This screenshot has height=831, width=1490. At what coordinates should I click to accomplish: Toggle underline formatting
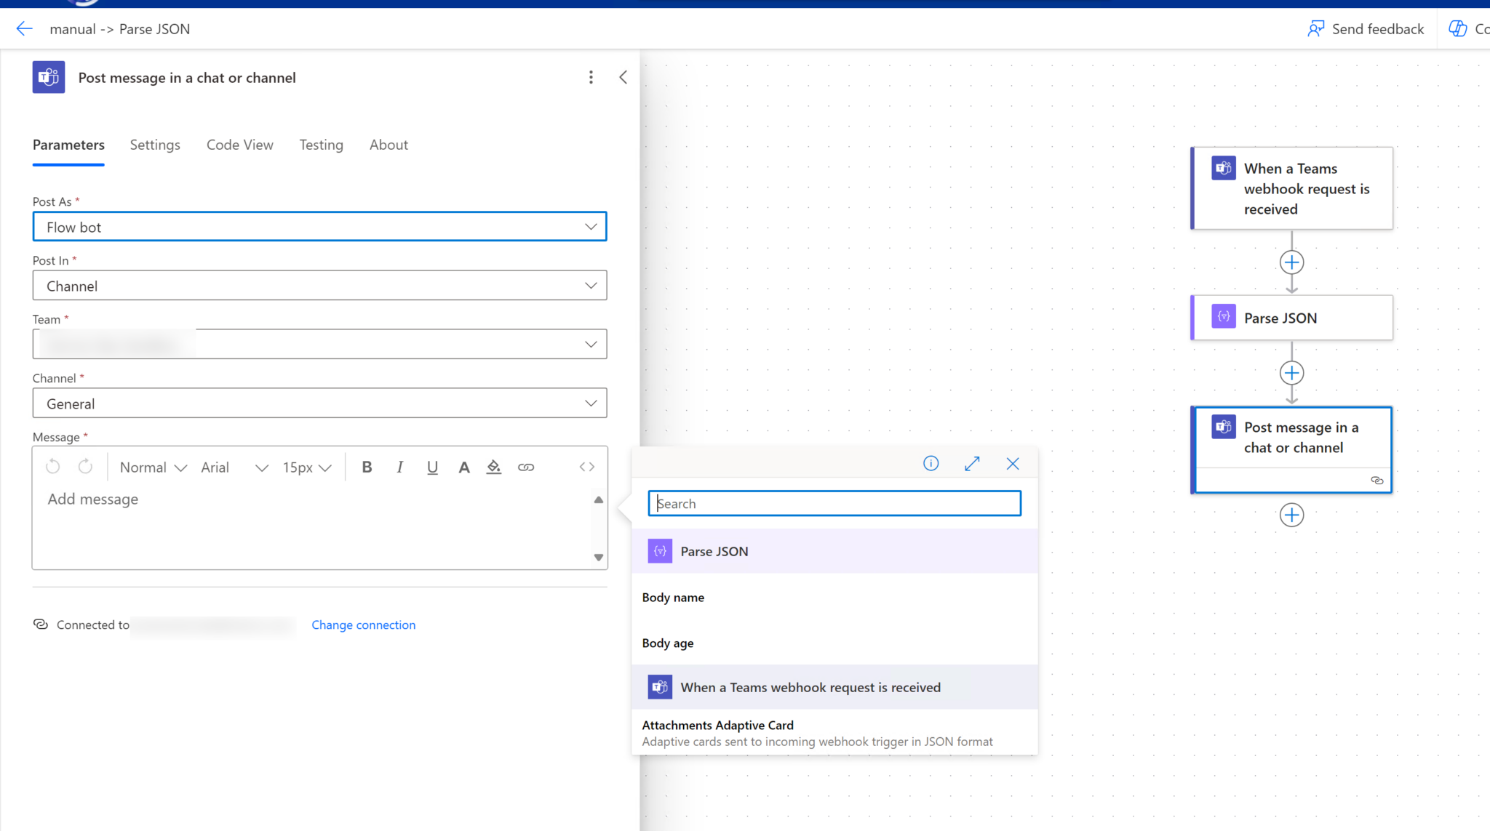tap(432, 467)
